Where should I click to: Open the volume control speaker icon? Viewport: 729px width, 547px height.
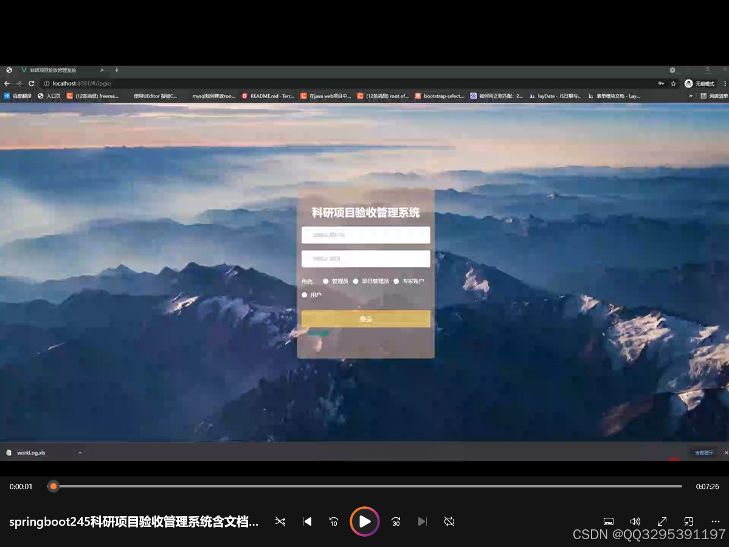tap(635, 521)
